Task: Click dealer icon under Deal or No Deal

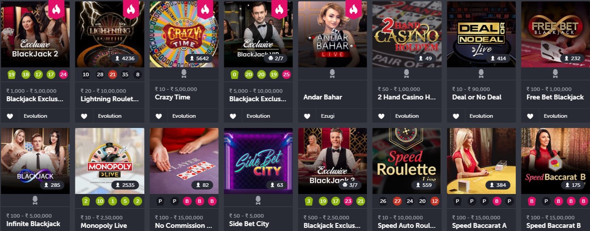Action: pos(481,74)
